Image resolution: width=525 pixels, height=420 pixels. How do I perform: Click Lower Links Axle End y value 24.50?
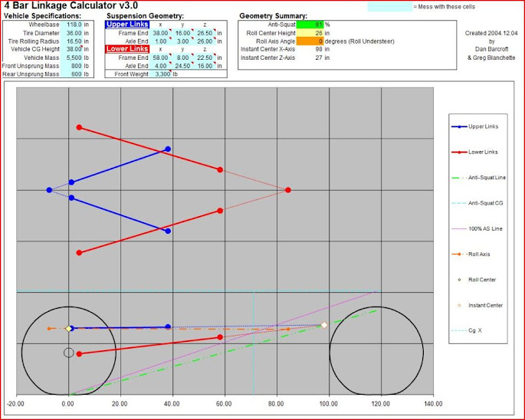tap(183, 66)
